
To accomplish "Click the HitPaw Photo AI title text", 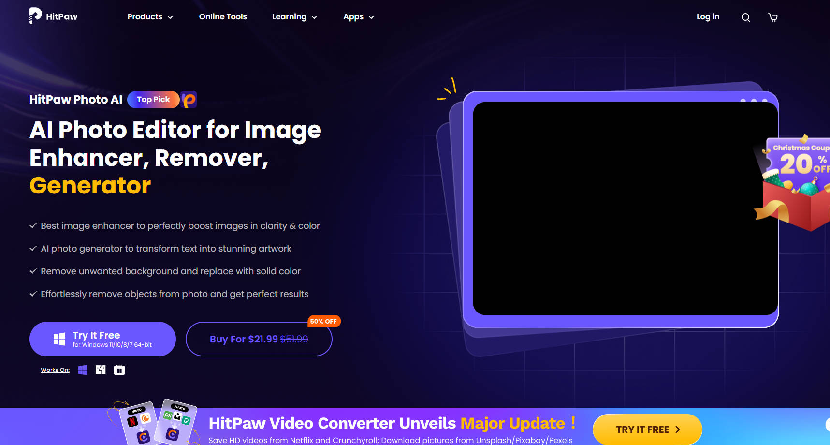I will (76, 100).
